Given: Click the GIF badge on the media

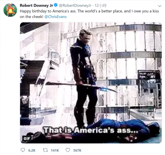Looking at the screenshot, I should point(27,138).
